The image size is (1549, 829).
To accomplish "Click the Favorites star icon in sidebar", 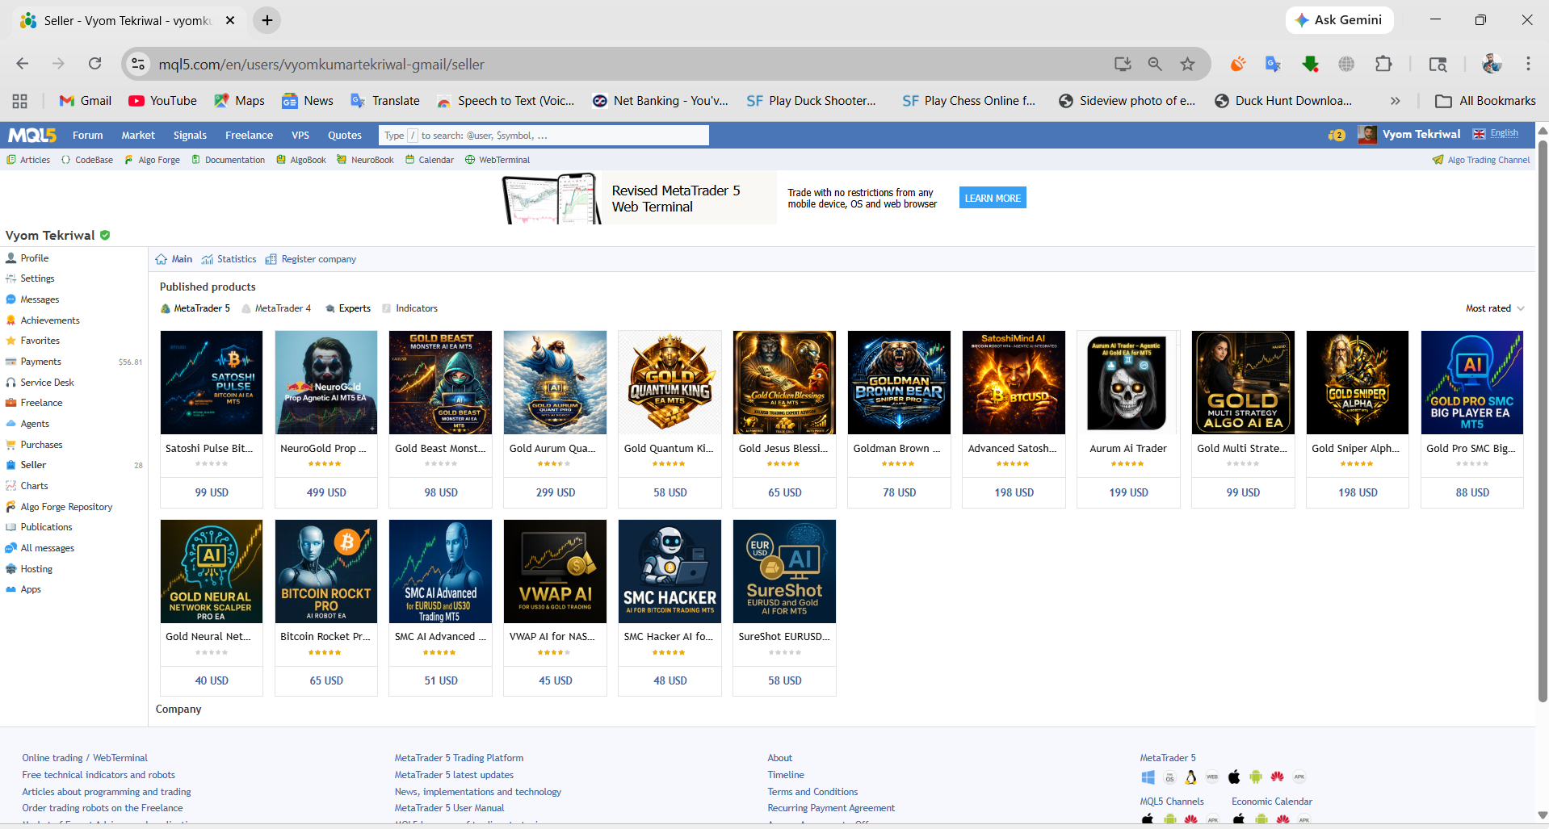I will pos(11,341).
